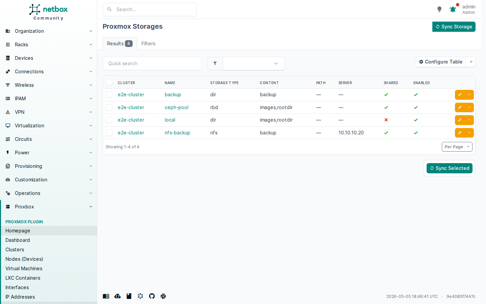Click the NetBox Community logo
The width and height of the screenshot is (486, 304).
coord(48,12)
